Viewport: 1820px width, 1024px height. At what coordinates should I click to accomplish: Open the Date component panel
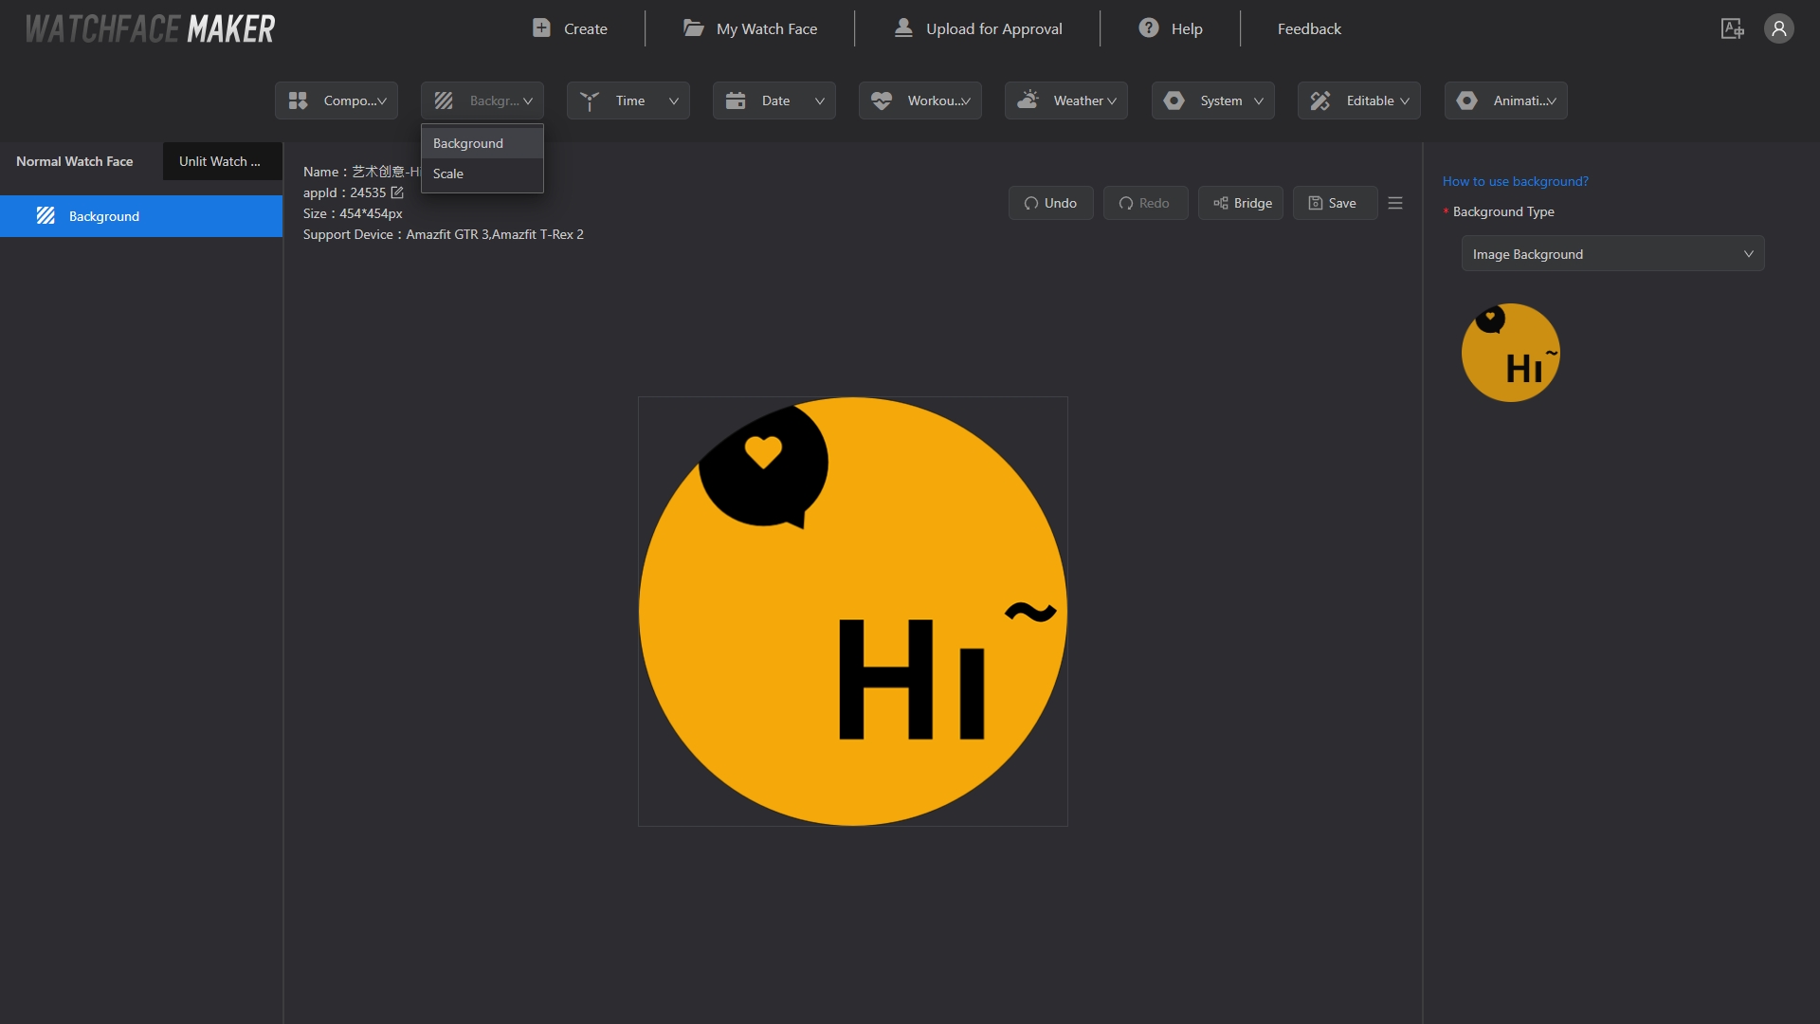pos(773,100)
